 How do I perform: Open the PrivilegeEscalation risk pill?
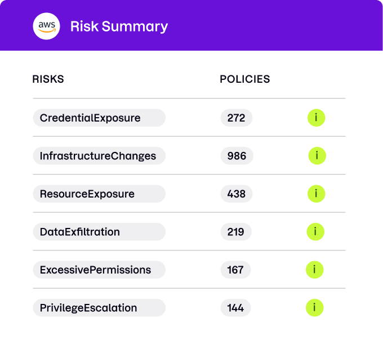click(99, 307)
